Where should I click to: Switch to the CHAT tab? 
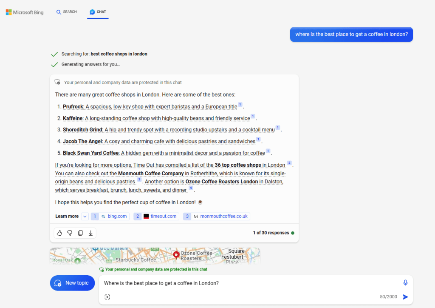(x=98, y=12)
